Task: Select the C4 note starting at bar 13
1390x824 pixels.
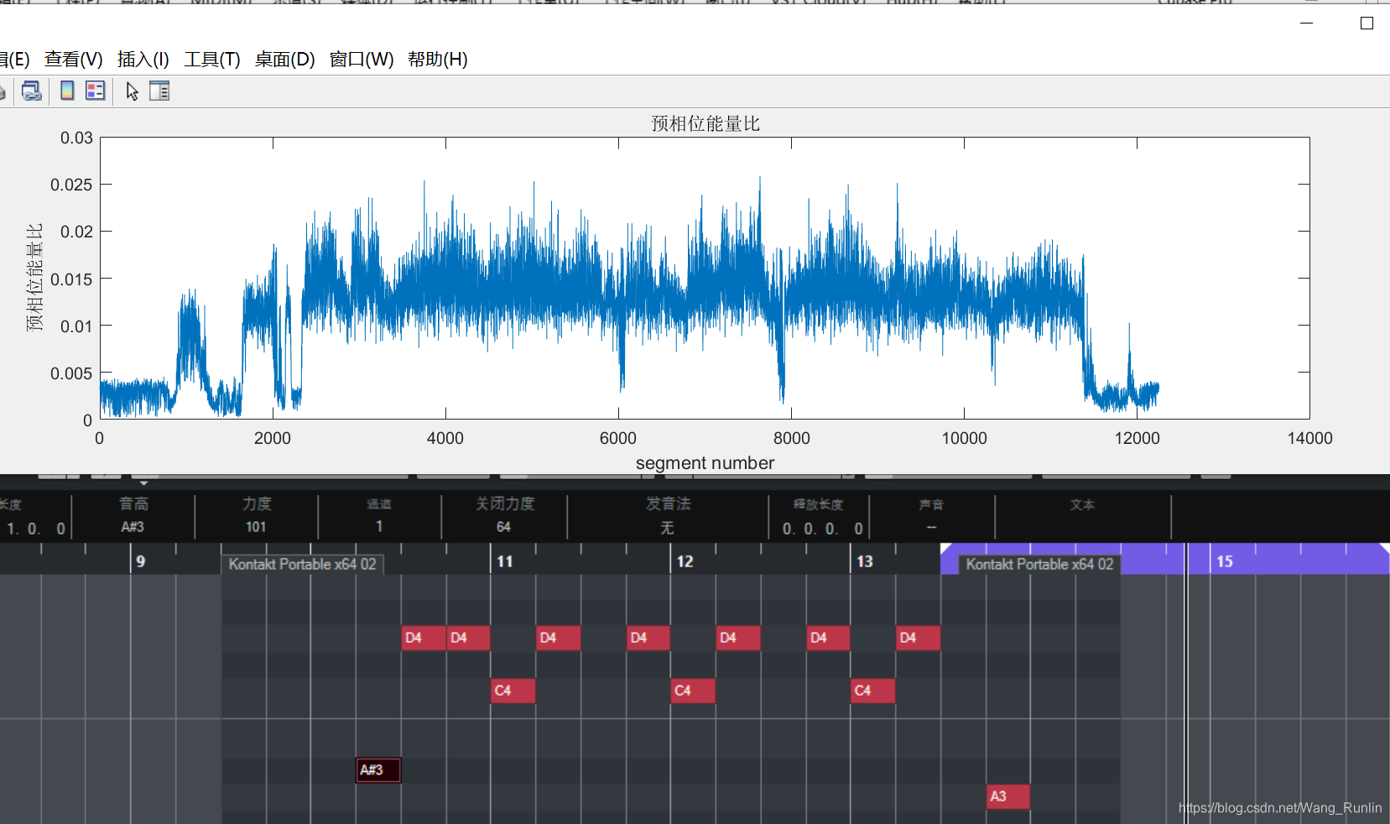Action: point(873,691)
